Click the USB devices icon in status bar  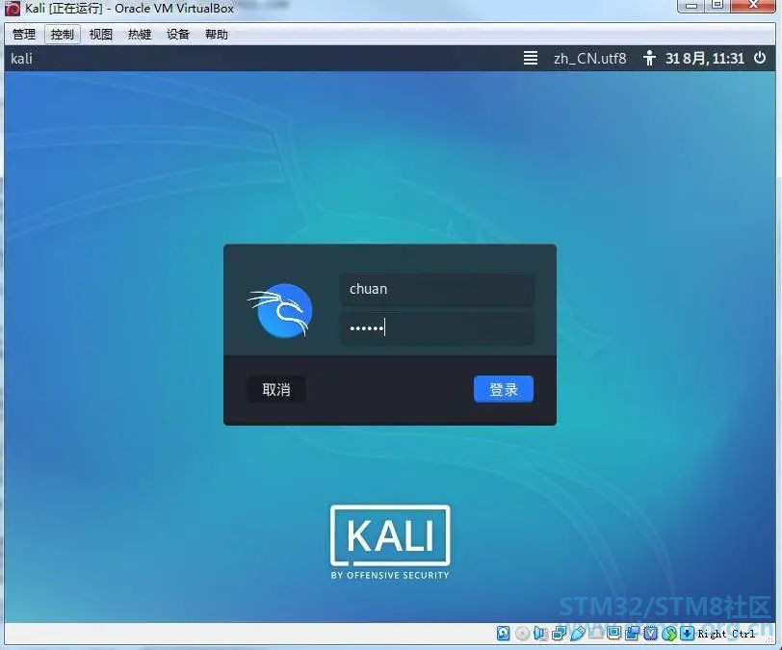pyautogui.click(x=577, y=633)
